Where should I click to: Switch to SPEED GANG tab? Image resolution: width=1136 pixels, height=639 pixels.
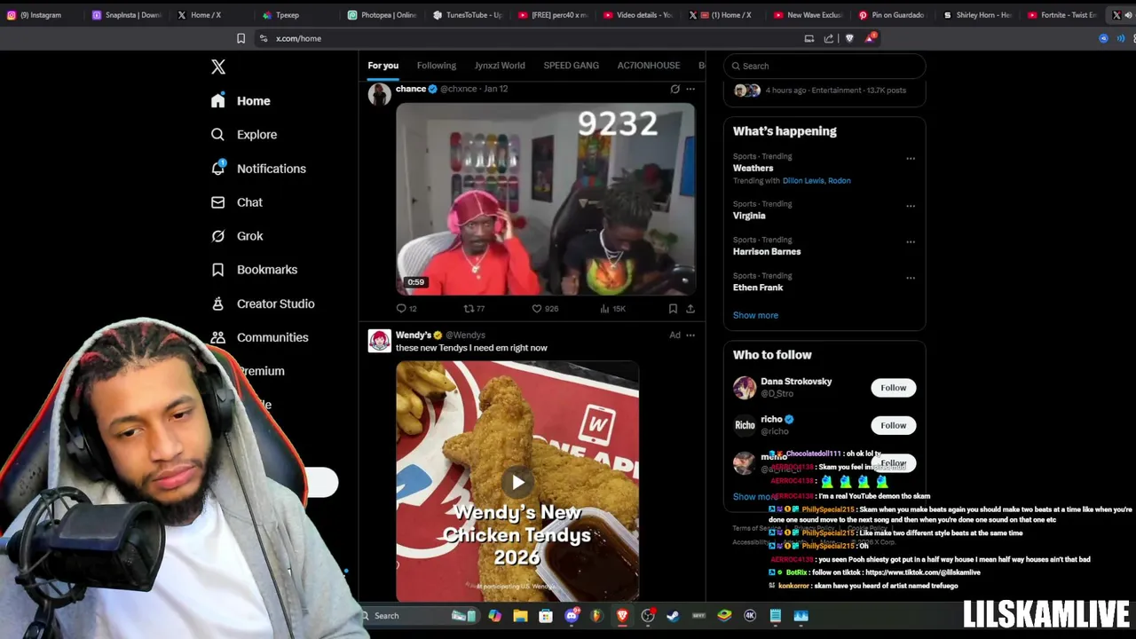click(571, 66)
